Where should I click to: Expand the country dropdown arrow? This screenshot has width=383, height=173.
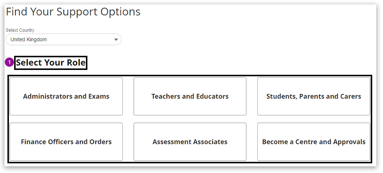pos(116,40)
